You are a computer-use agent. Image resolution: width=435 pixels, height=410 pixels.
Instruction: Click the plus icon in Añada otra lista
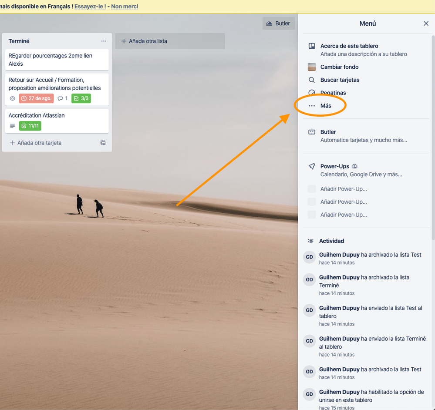[124, 41]
